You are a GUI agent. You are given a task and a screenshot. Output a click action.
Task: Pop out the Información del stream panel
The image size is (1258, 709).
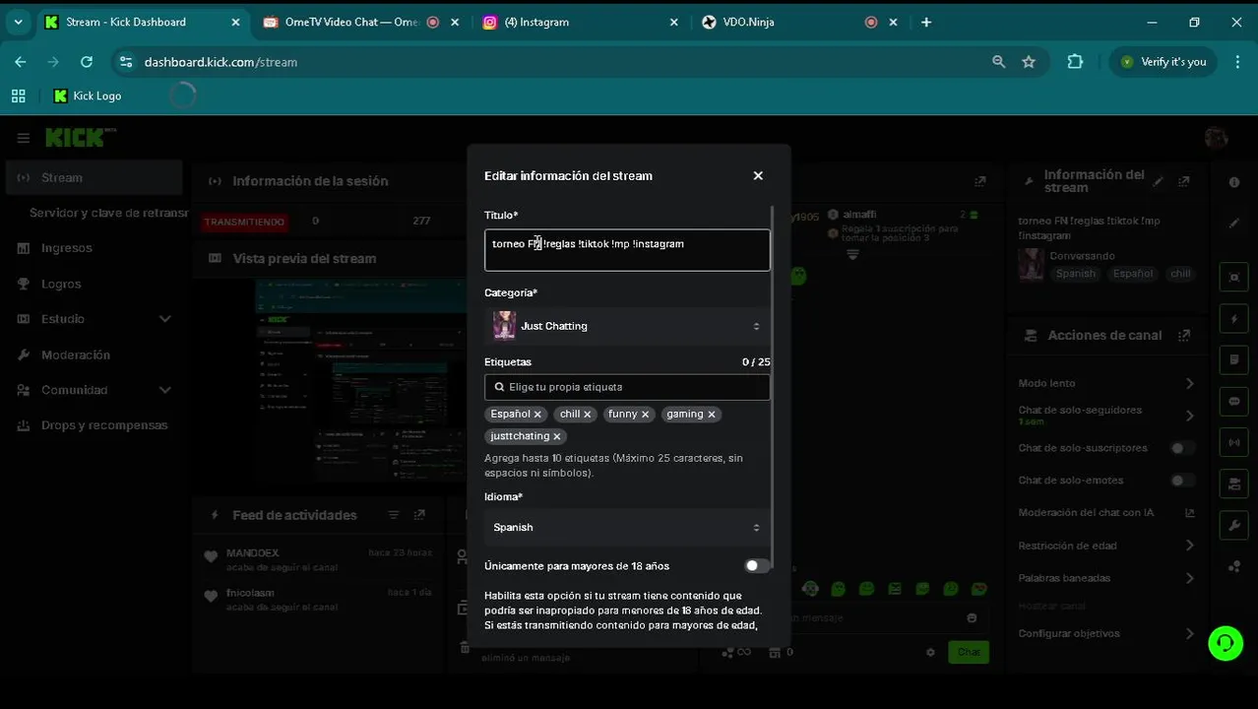(x=1184, y=181)
